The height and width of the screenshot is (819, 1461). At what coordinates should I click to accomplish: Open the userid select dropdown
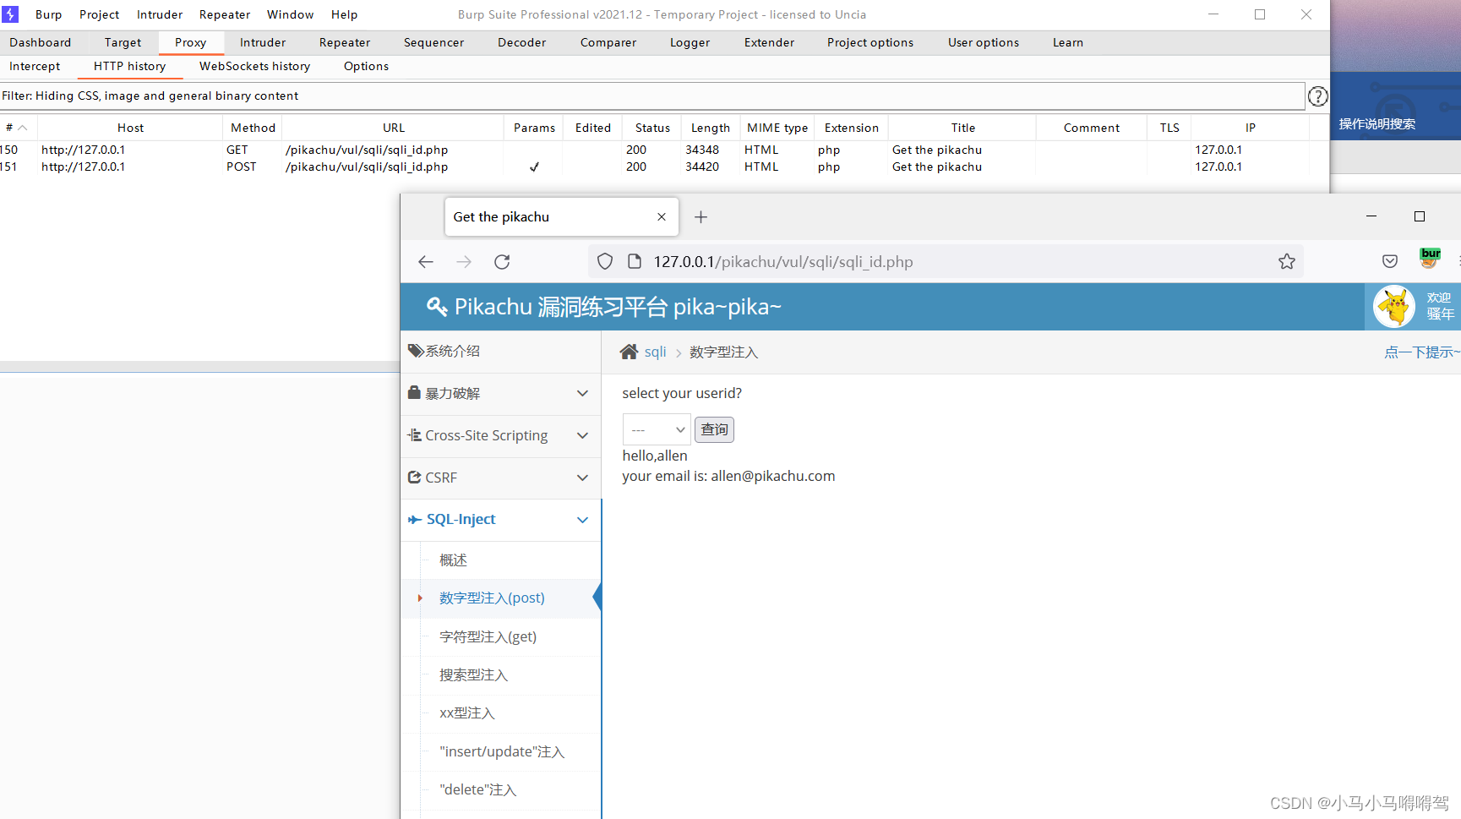click(x=657, y=430)
